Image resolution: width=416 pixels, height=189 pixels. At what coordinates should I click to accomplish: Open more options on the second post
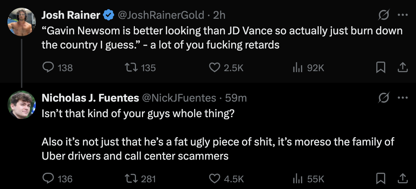tap(402, 98)
